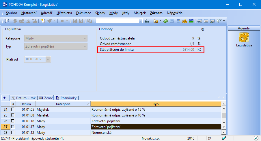Open the Platí od date picker arrow

click(x=48, y=59)
